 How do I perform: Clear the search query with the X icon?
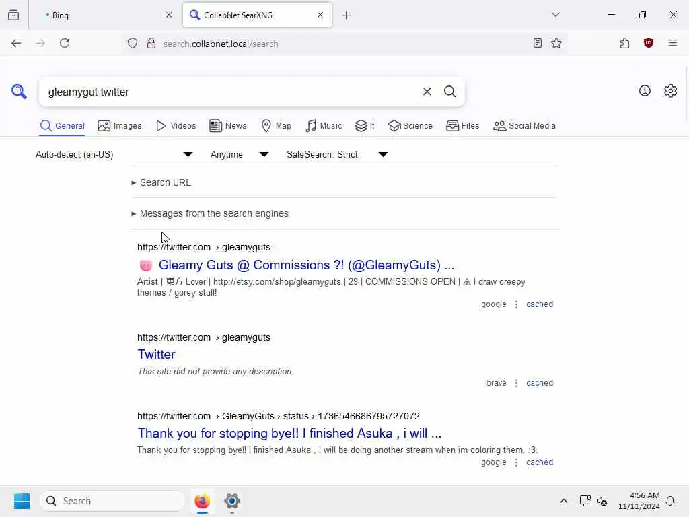click(427, 92)
